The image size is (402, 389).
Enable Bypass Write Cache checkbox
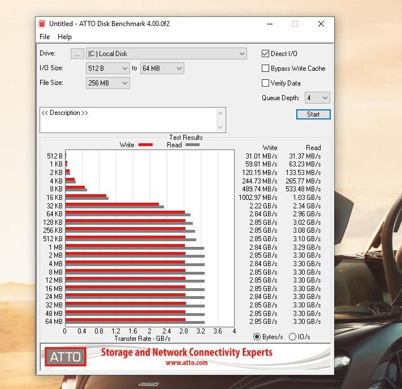pyautogui.click(x=265, y=69)
